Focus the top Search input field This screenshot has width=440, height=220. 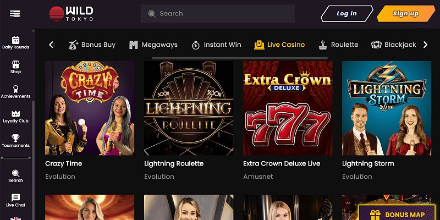tap(218, 13)
